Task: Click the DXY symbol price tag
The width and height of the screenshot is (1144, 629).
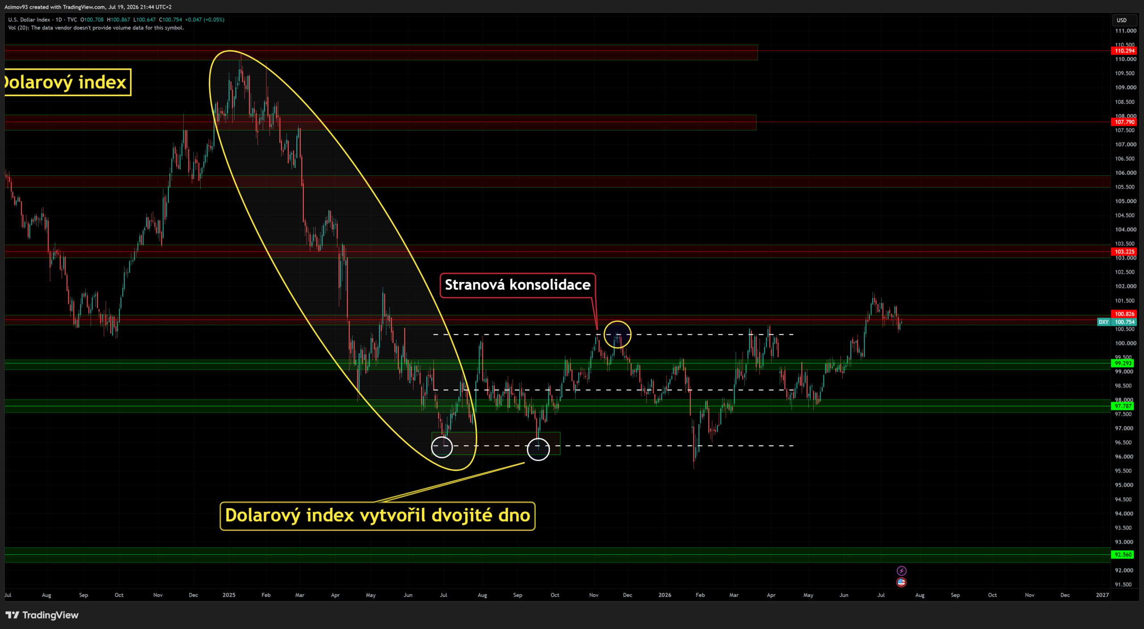Action: 1104,322
